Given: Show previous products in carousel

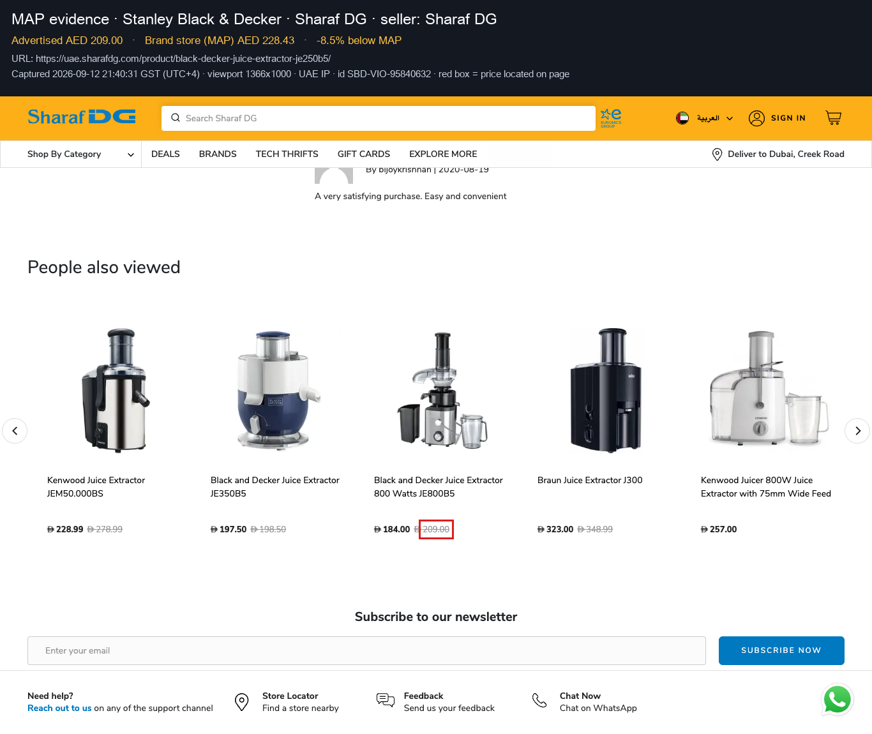Looking at the screenshot, I should pyautogui.click(x=15, y=431).
